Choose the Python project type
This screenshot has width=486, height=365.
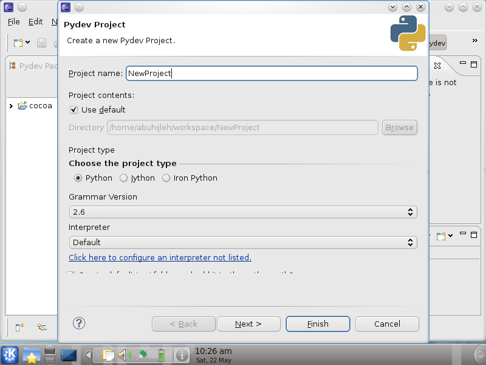(x=78, y=178)
